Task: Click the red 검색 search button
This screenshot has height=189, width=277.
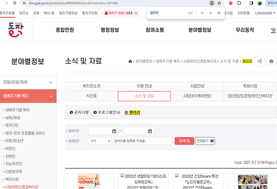Action: point(184,141)
